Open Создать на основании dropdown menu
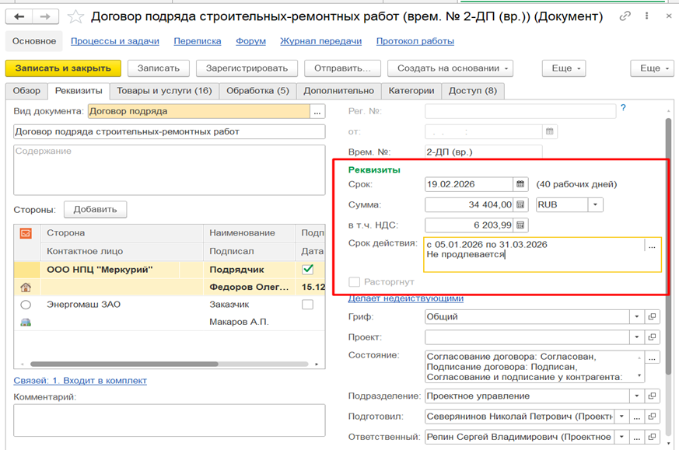679x450 pixels. coord(450,68)
